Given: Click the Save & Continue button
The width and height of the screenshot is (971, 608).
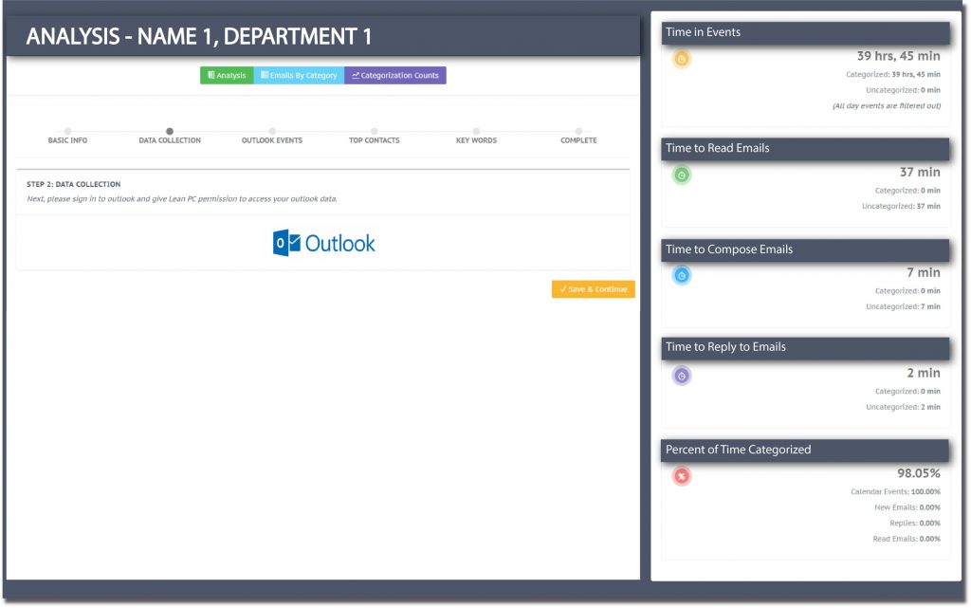Looking at the screenshot, I should [x=594, y=289].
